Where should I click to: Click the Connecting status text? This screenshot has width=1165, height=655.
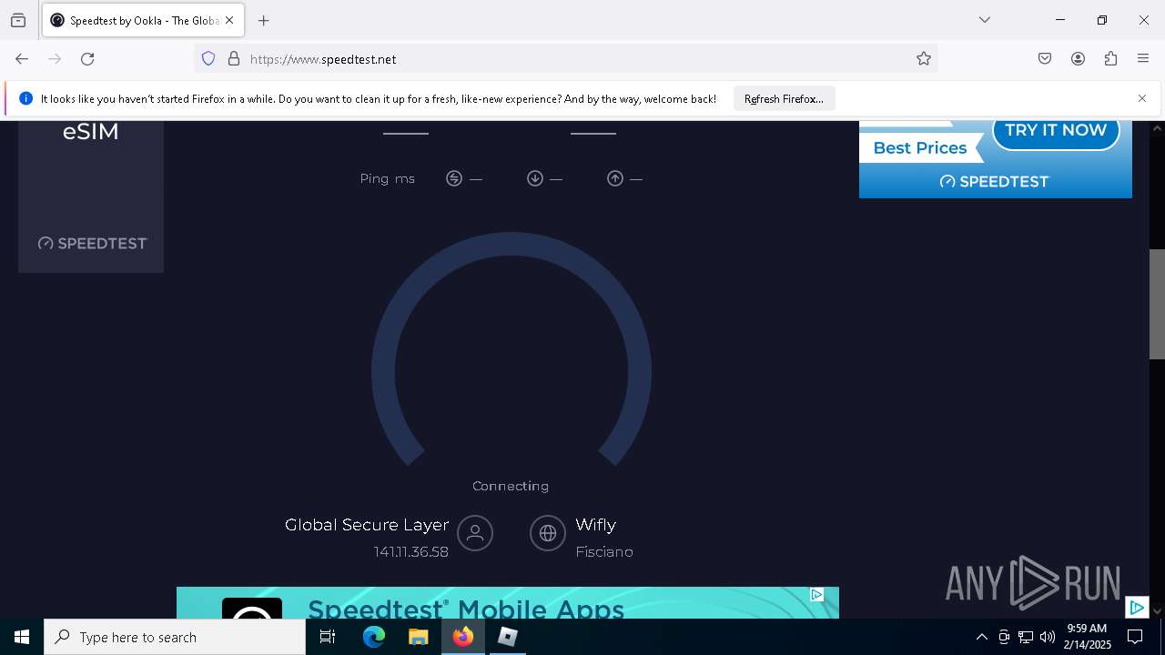point(511,486)
